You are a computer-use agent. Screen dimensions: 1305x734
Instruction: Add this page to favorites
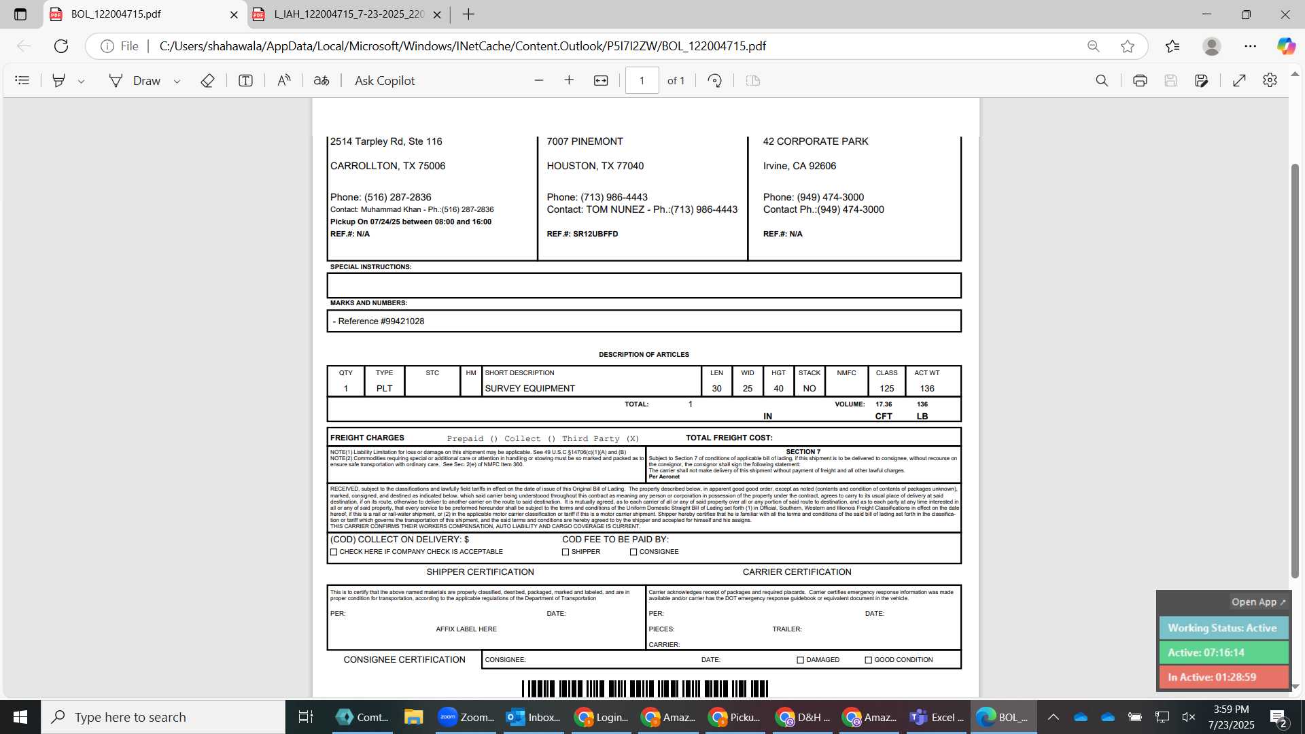1128,46
